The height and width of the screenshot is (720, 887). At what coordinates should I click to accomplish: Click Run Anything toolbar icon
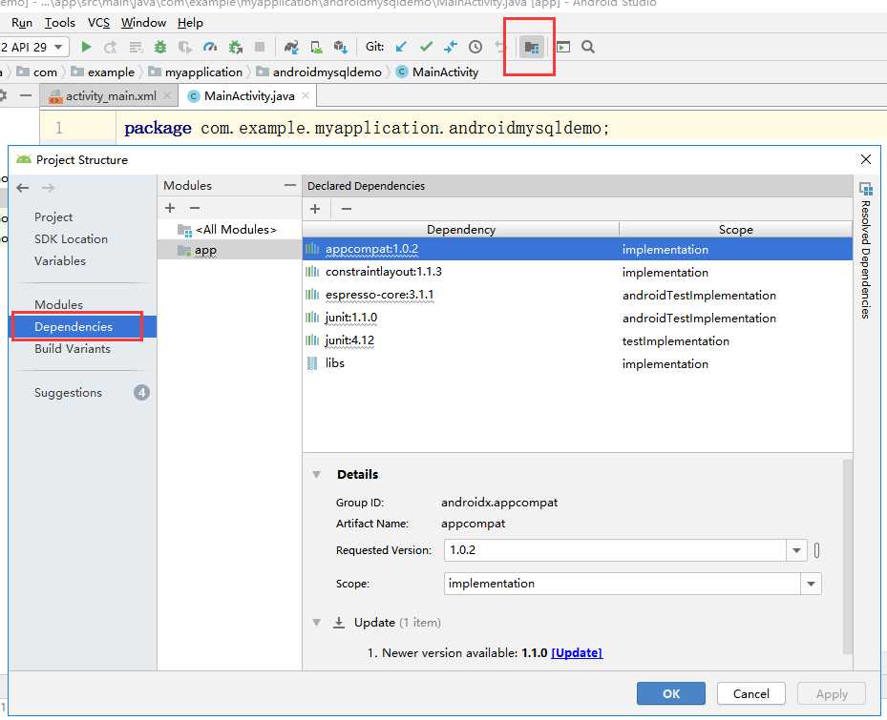click(x=563, y=47)
